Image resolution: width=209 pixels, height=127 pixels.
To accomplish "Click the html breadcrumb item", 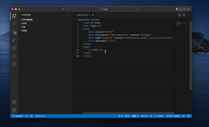I will 97,20.
